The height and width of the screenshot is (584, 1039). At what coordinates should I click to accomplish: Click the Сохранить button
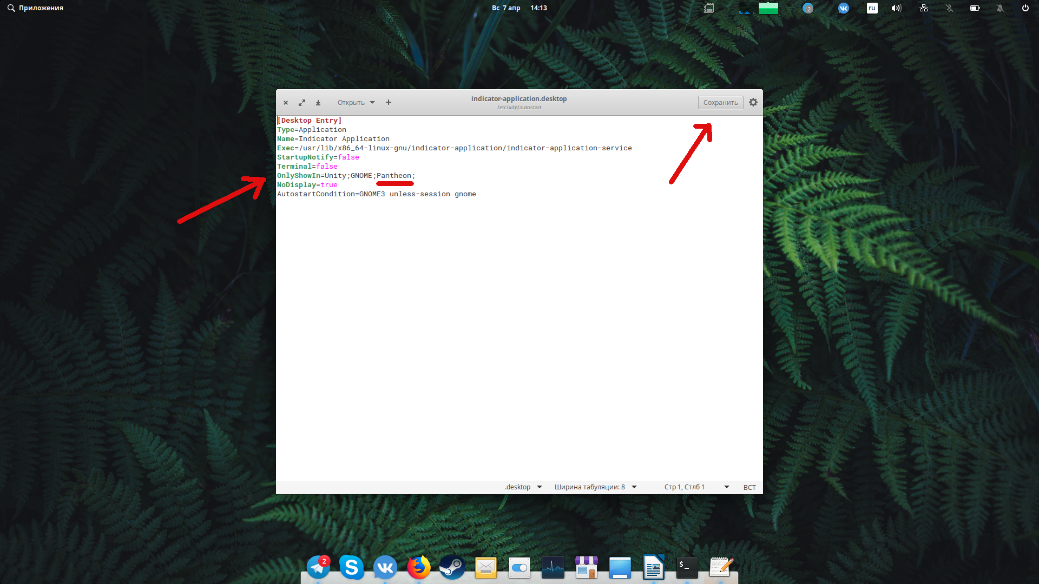pos(720,103)
